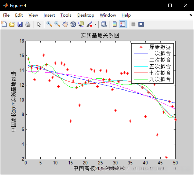Hide plot tools with gray square icon
Screen dimensions: 194x175
pos(133,24)
